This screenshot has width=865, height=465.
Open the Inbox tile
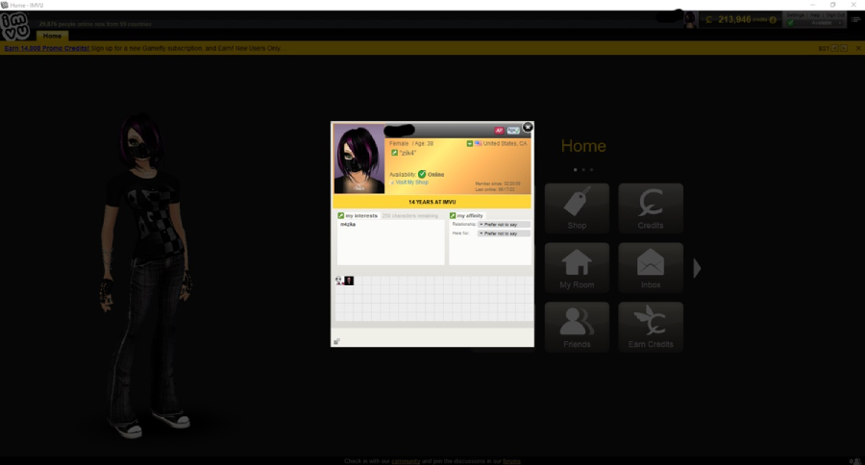651,267
